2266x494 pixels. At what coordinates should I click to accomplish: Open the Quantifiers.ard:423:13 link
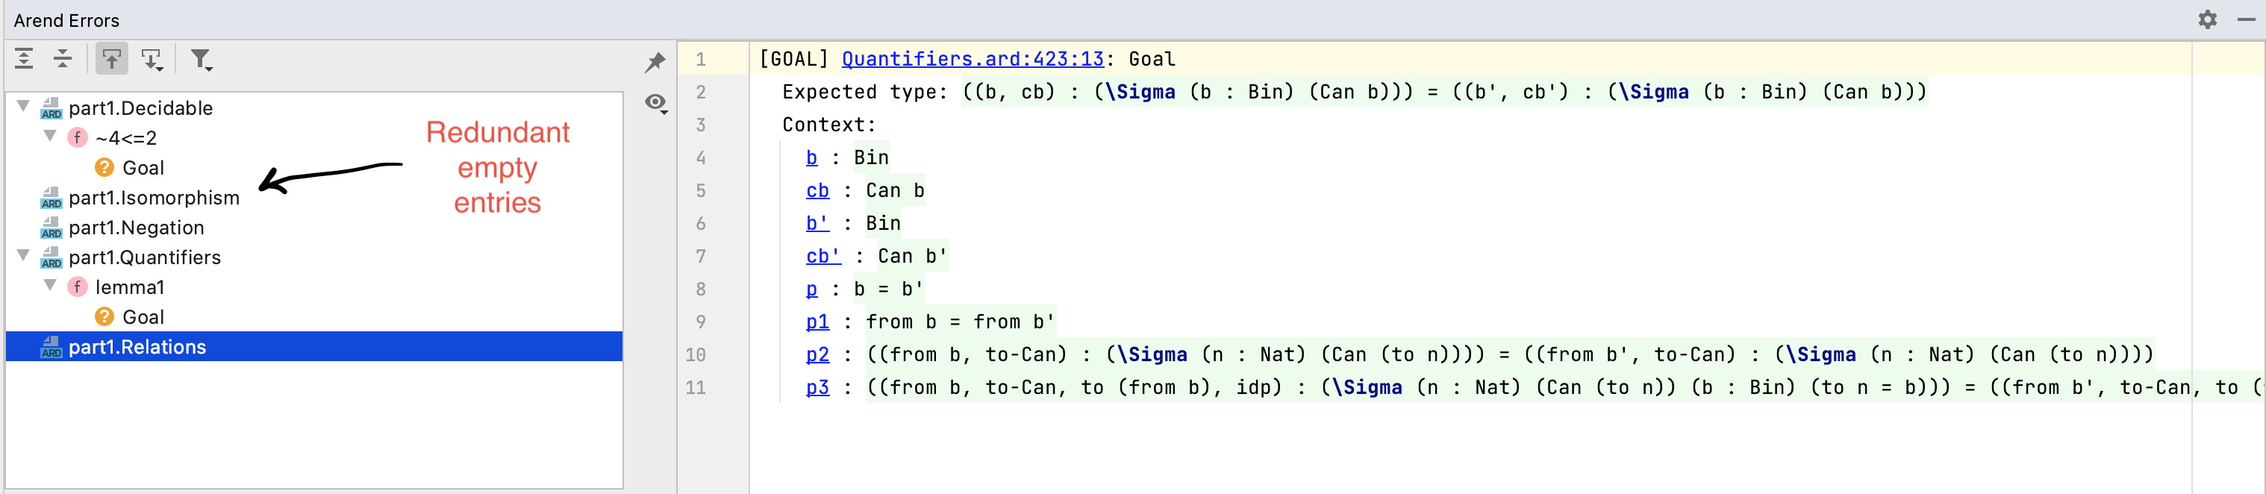[x=973, y=58]
